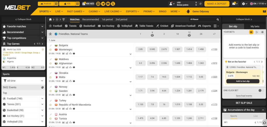Favorite the Norway vs Sweden match
Image resolution: width=267 pixels, height=127 pixels.
pyautogui.click(x=50, y=91)
